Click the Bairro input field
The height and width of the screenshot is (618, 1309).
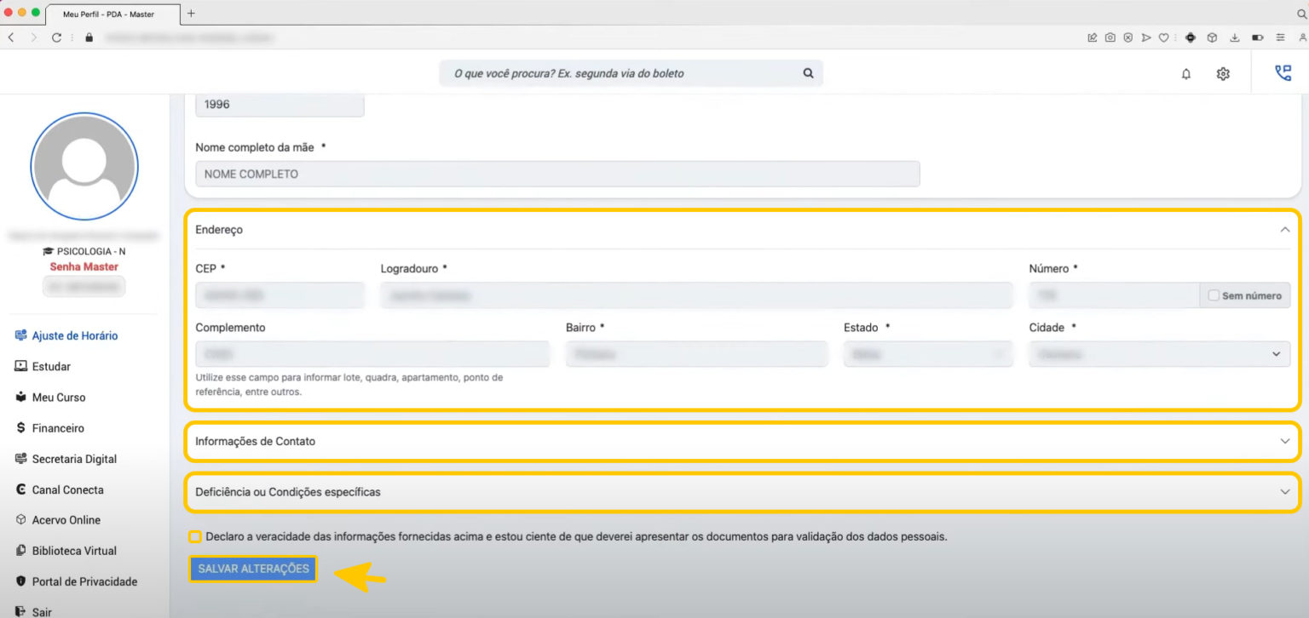pyautogui.click(x=696, y=354)
